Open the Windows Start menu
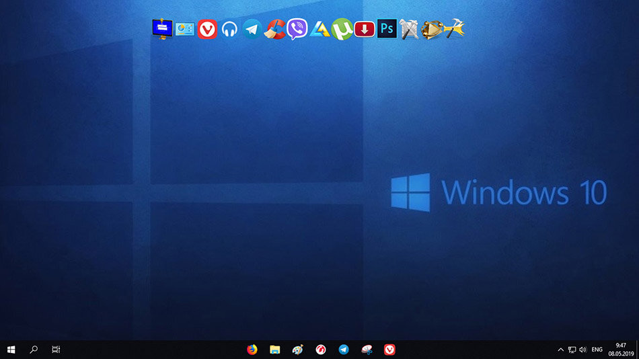 click(11, 350)
